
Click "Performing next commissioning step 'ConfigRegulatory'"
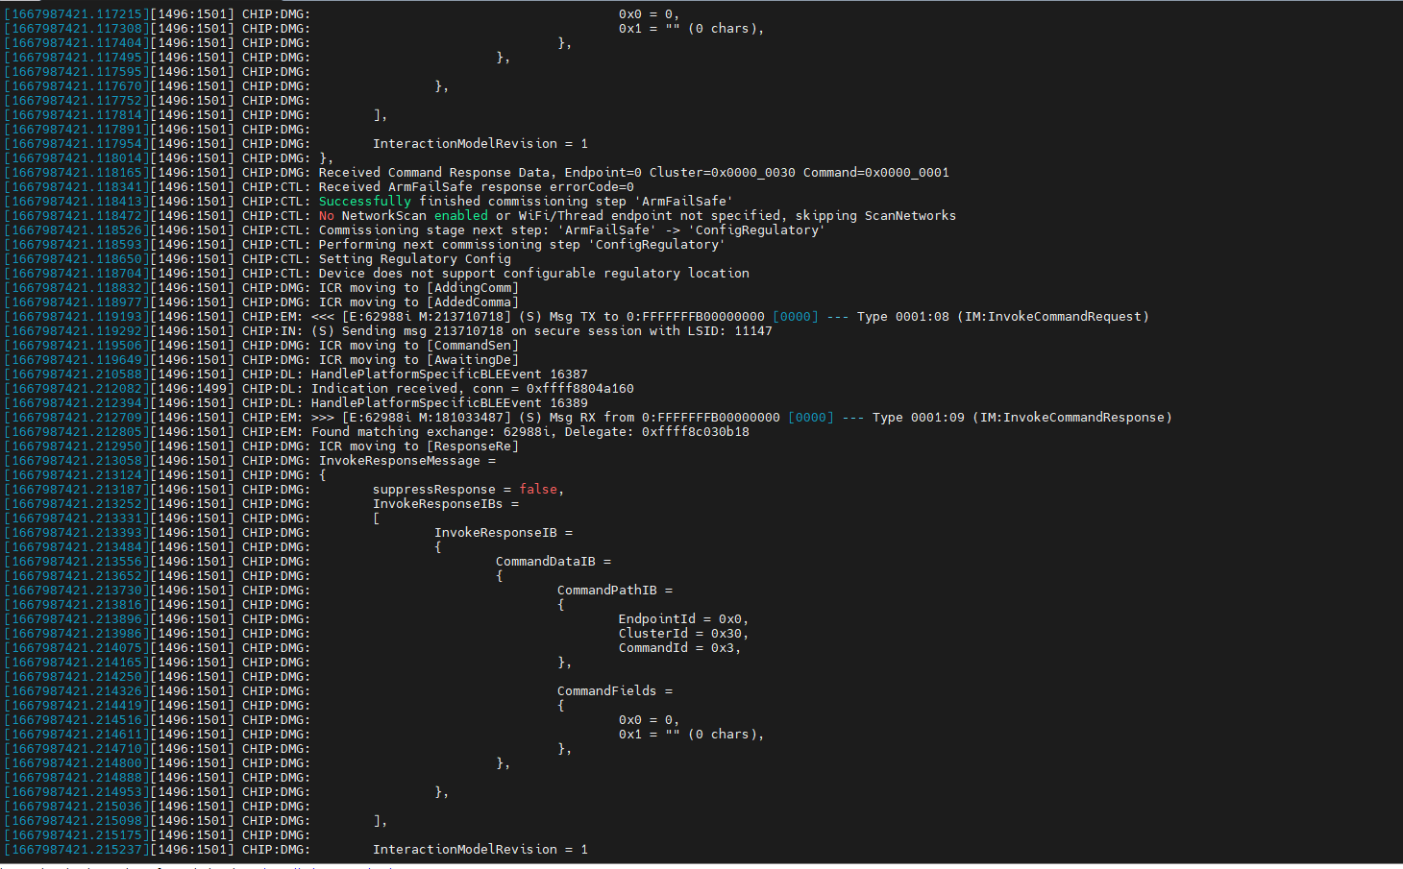522,245
